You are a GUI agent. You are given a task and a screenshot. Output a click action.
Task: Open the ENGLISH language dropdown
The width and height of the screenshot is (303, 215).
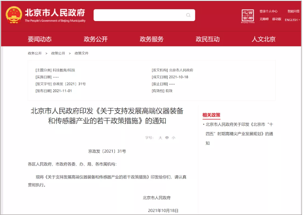pos(291,20)
